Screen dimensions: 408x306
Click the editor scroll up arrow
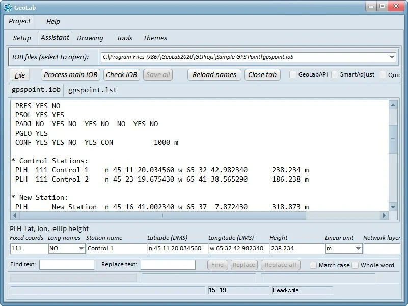click(393, 105)
